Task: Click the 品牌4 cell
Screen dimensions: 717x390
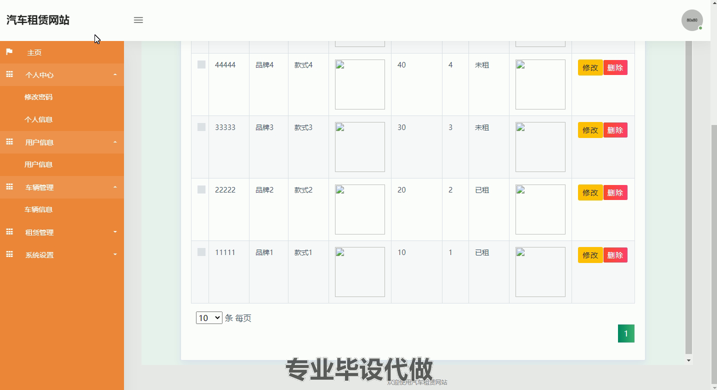Action: [x=264, y=65]
